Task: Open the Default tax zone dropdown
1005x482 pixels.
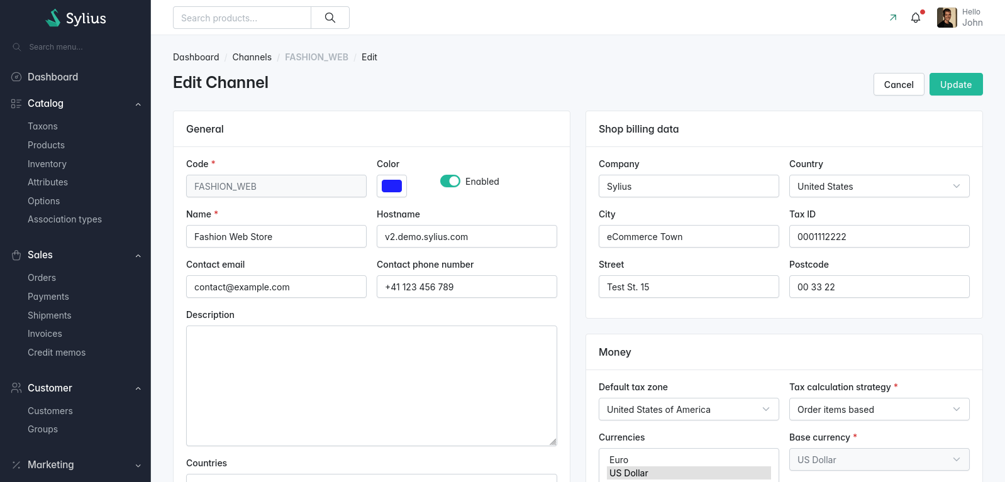Action: point(688,409)
